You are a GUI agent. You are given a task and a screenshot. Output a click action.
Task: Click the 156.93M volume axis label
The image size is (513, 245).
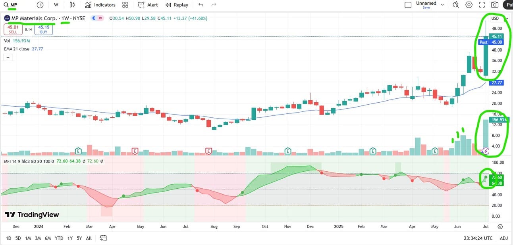pyautogui.click(x=498, y=119)
